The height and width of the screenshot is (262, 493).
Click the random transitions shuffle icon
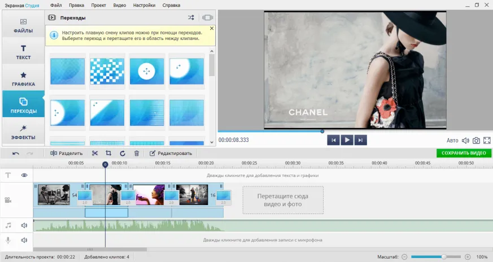[x=191, y=17]
